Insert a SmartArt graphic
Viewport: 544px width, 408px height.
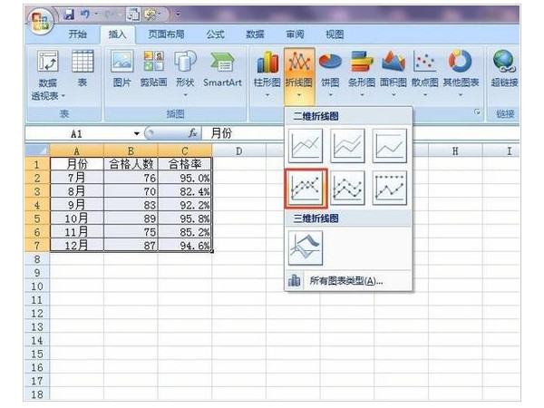(x=222, y=69)
